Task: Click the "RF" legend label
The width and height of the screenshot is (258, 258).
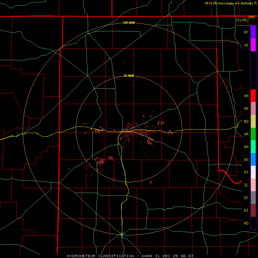Action: tap(246, 32)
